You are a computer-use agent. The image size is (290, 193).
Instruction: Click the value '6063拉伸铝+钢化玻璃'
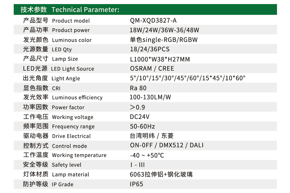click(x=161, y=175)
